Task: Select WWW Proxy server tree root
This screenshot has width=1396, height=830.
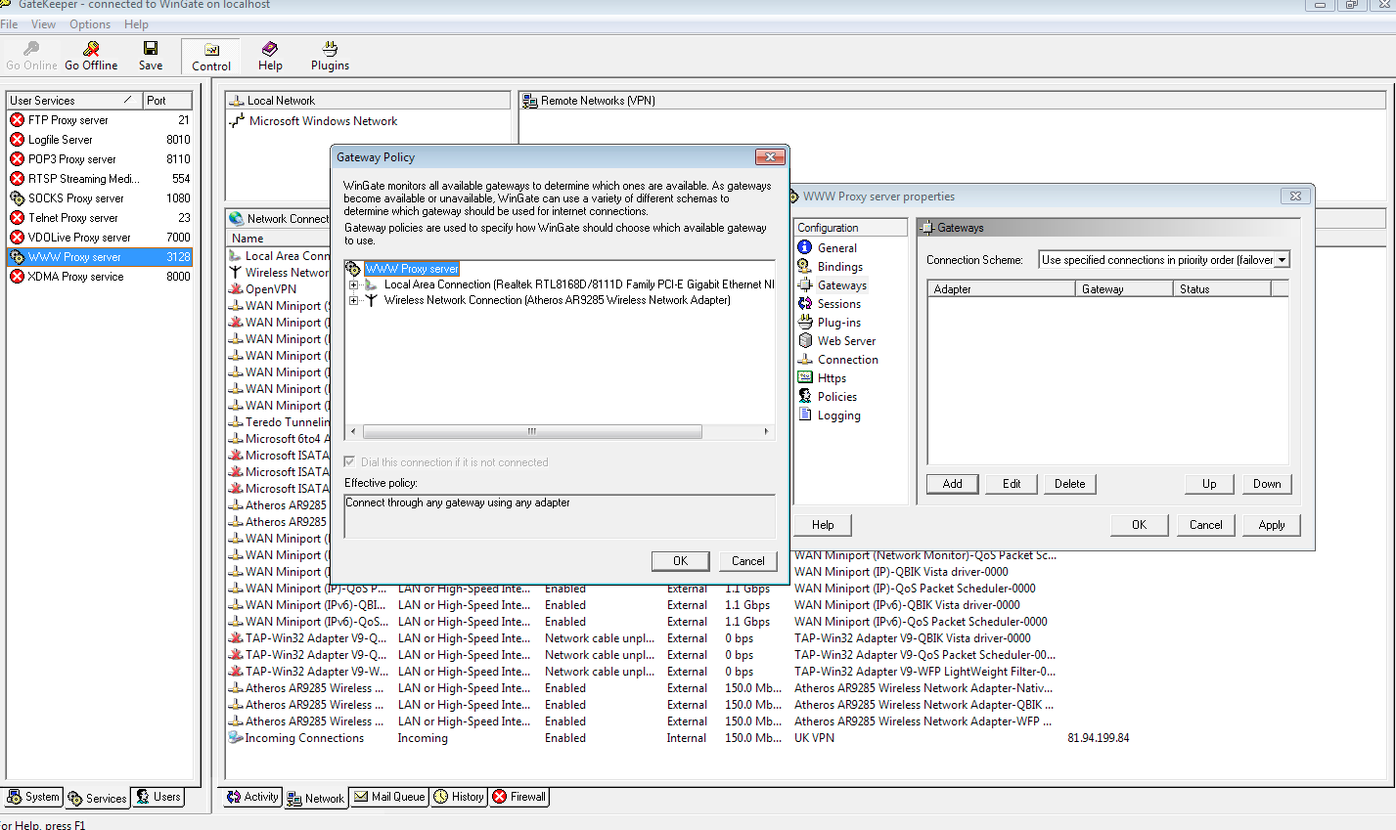Action: [412, 269]
